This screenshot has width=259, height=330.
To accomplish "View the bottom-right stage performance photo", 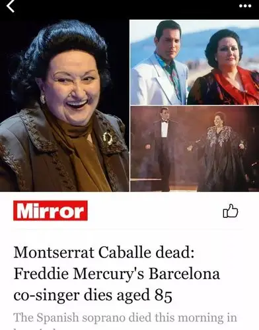I will 195,148.
